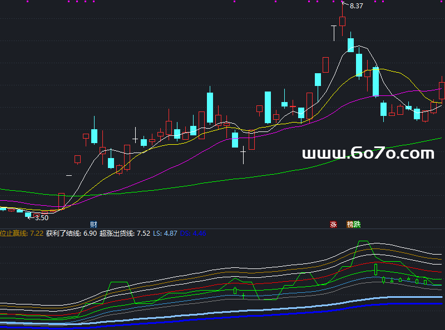Click the red hollow candle at the far right edge
The image size is (445, 330).
(442, 91)
